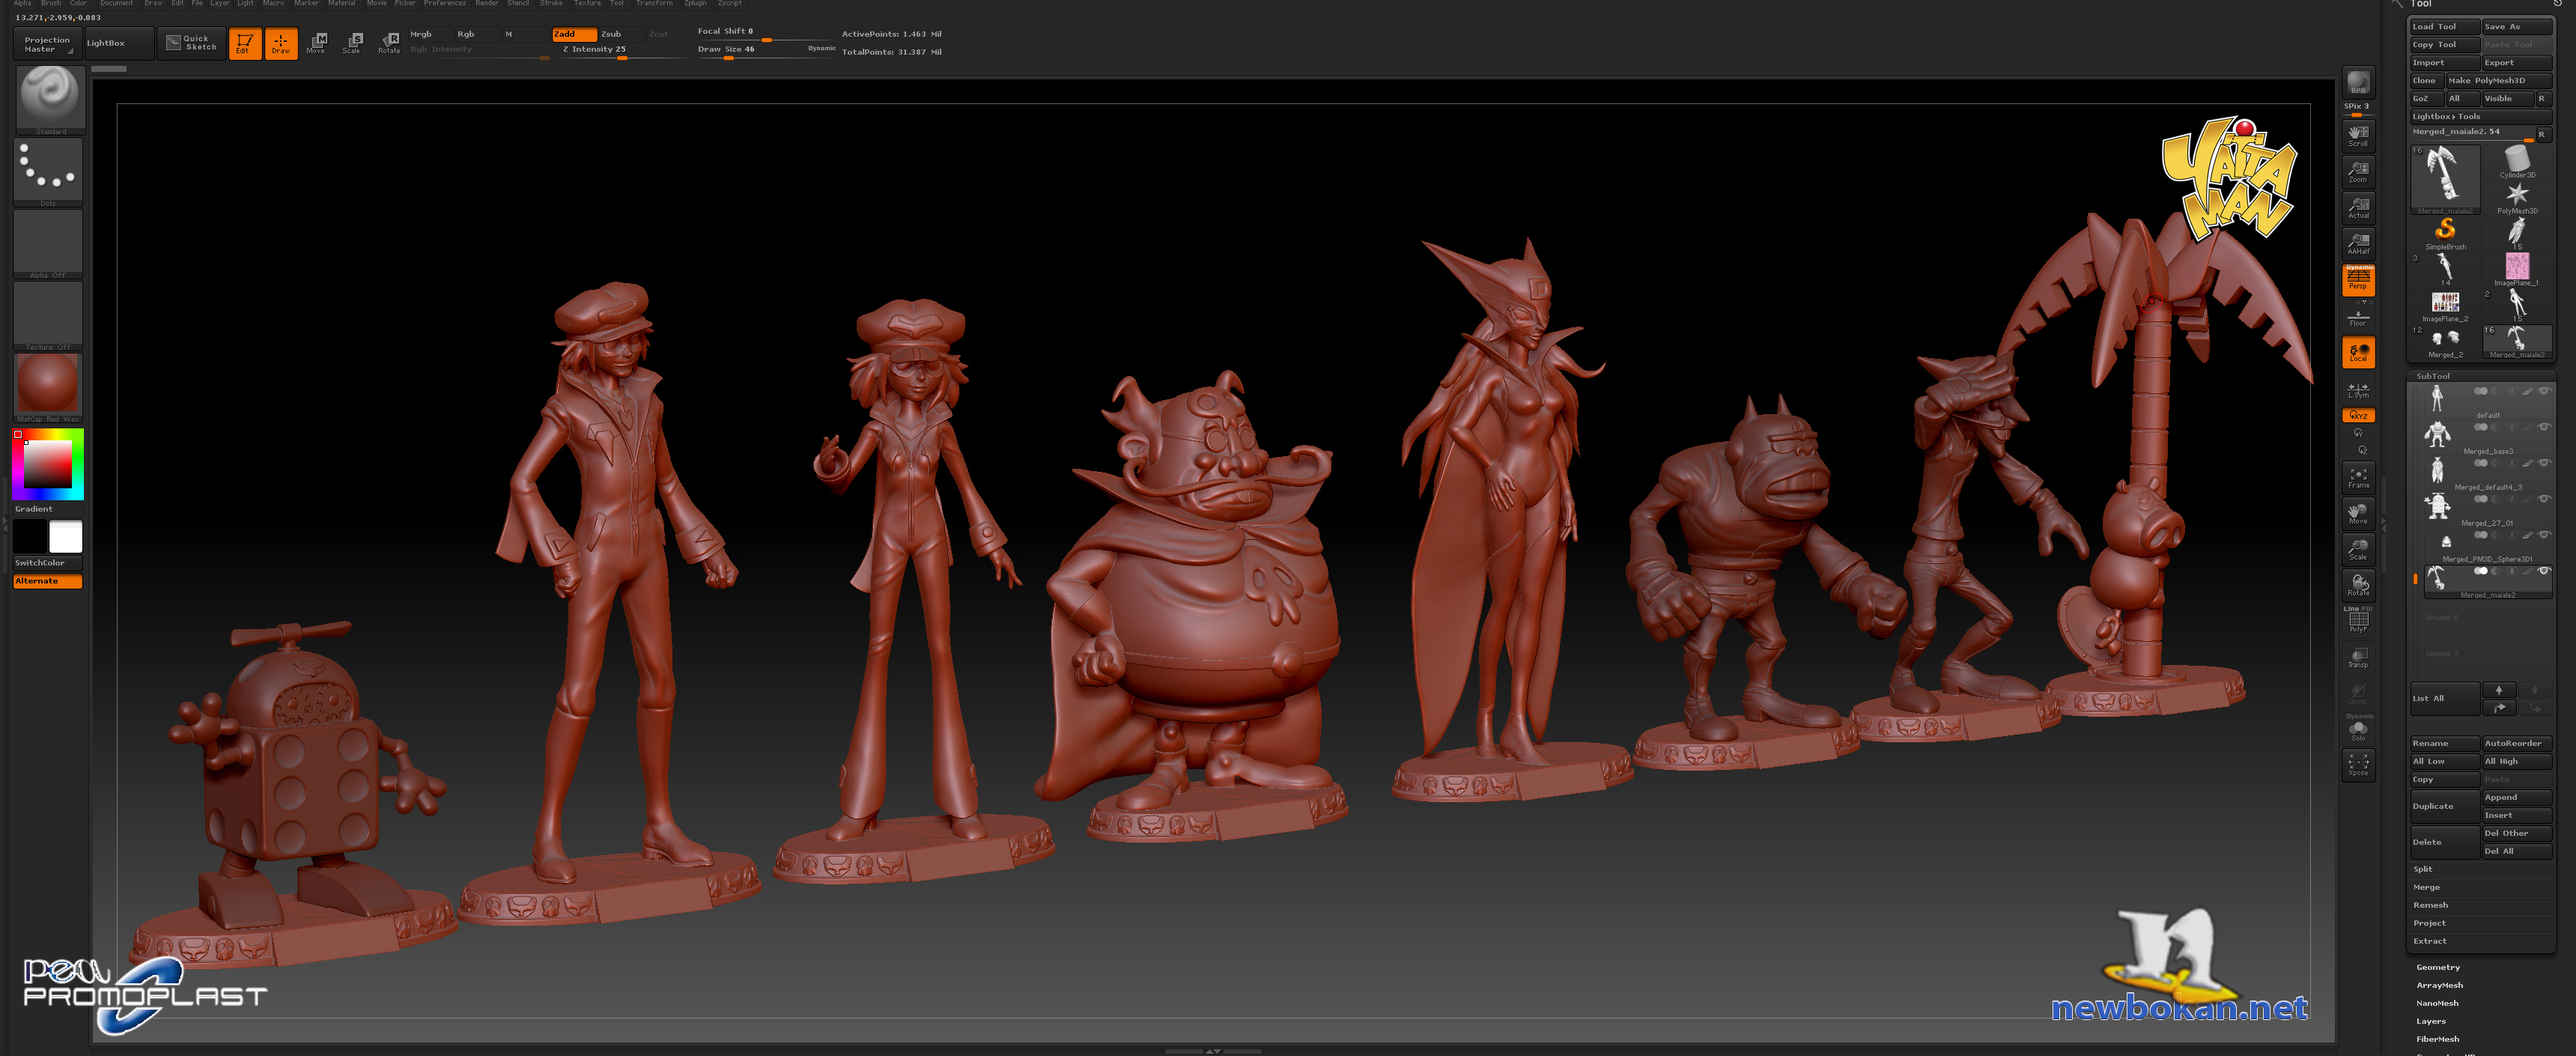Select the Standard brush thumbnail

click(49, 98)
